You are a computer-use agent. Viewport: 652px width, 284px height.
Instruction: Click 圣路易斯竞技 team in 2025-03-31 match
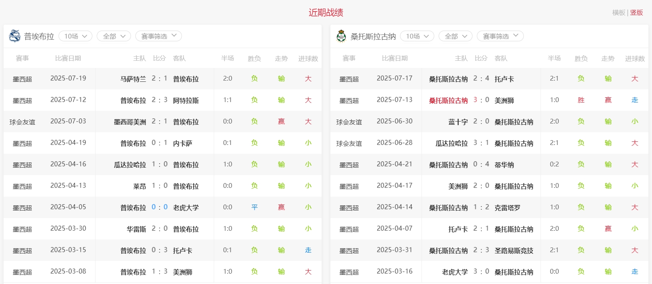coord(513,251)
